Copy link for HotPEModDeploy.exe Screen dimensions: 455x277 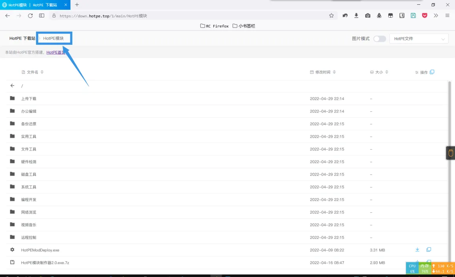429,249
